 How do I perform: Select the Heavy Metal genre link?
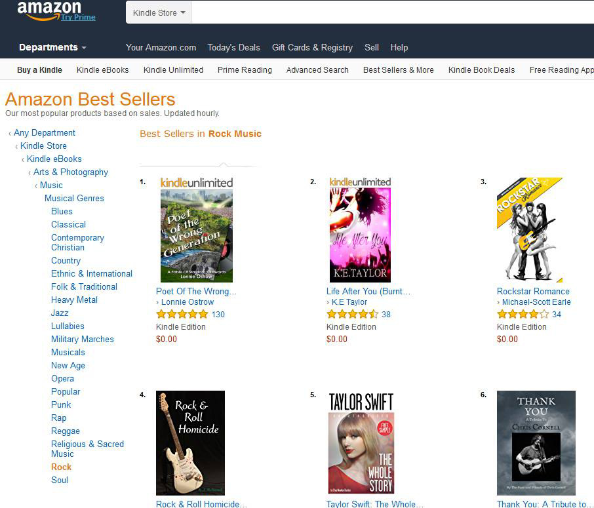pos(74,300)
